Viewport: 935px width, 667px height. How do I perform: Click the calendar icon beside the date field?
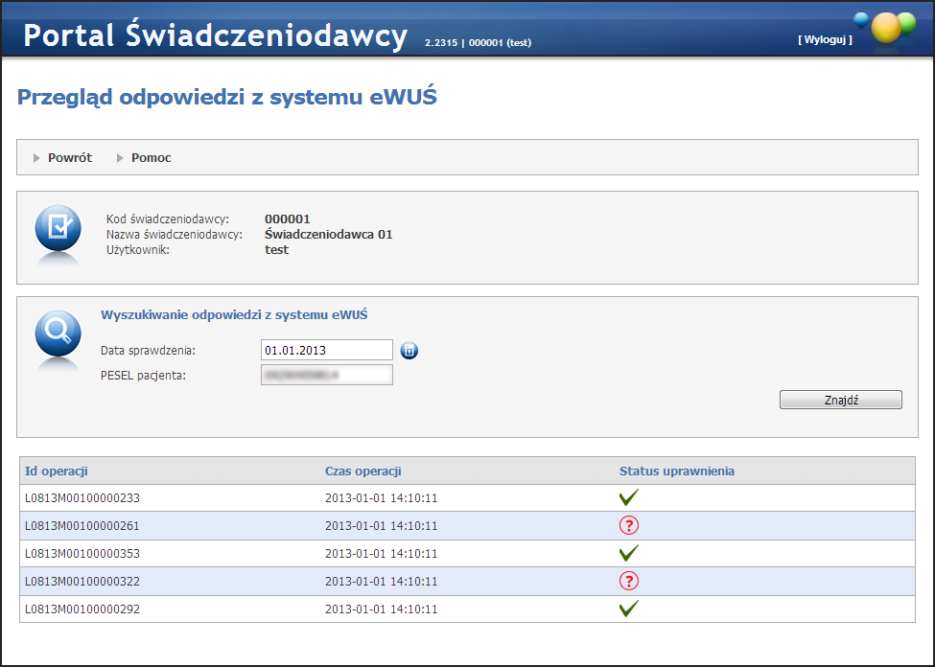pyautogui.click(x=409, y=351)
